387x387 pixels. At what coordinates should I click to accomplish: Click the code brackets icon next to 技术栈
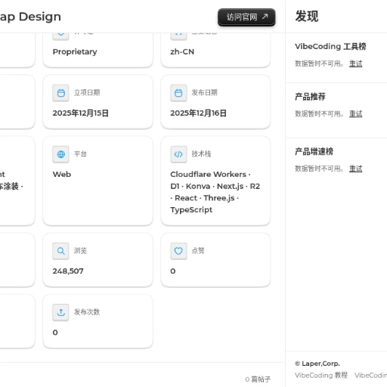[178, 154]
